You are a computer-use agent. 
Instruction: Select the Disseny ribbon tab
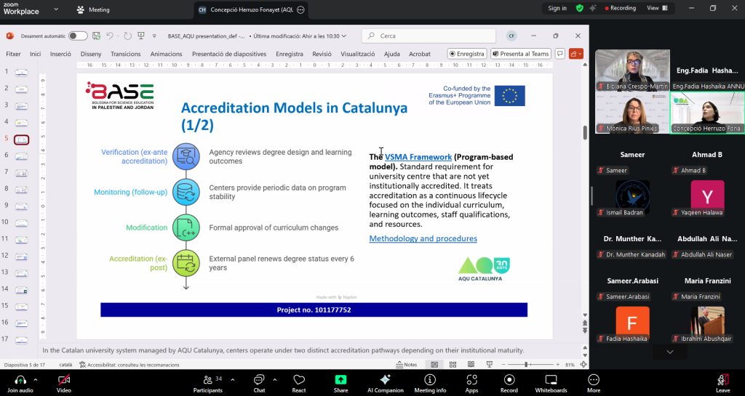(x=91, y=54)
